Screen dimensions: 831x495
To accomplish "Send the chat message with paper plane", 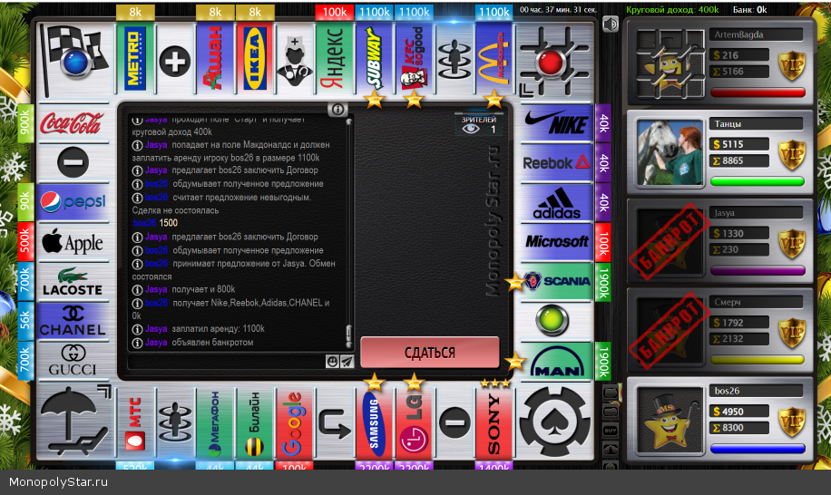I will click(x=347, y=362).
